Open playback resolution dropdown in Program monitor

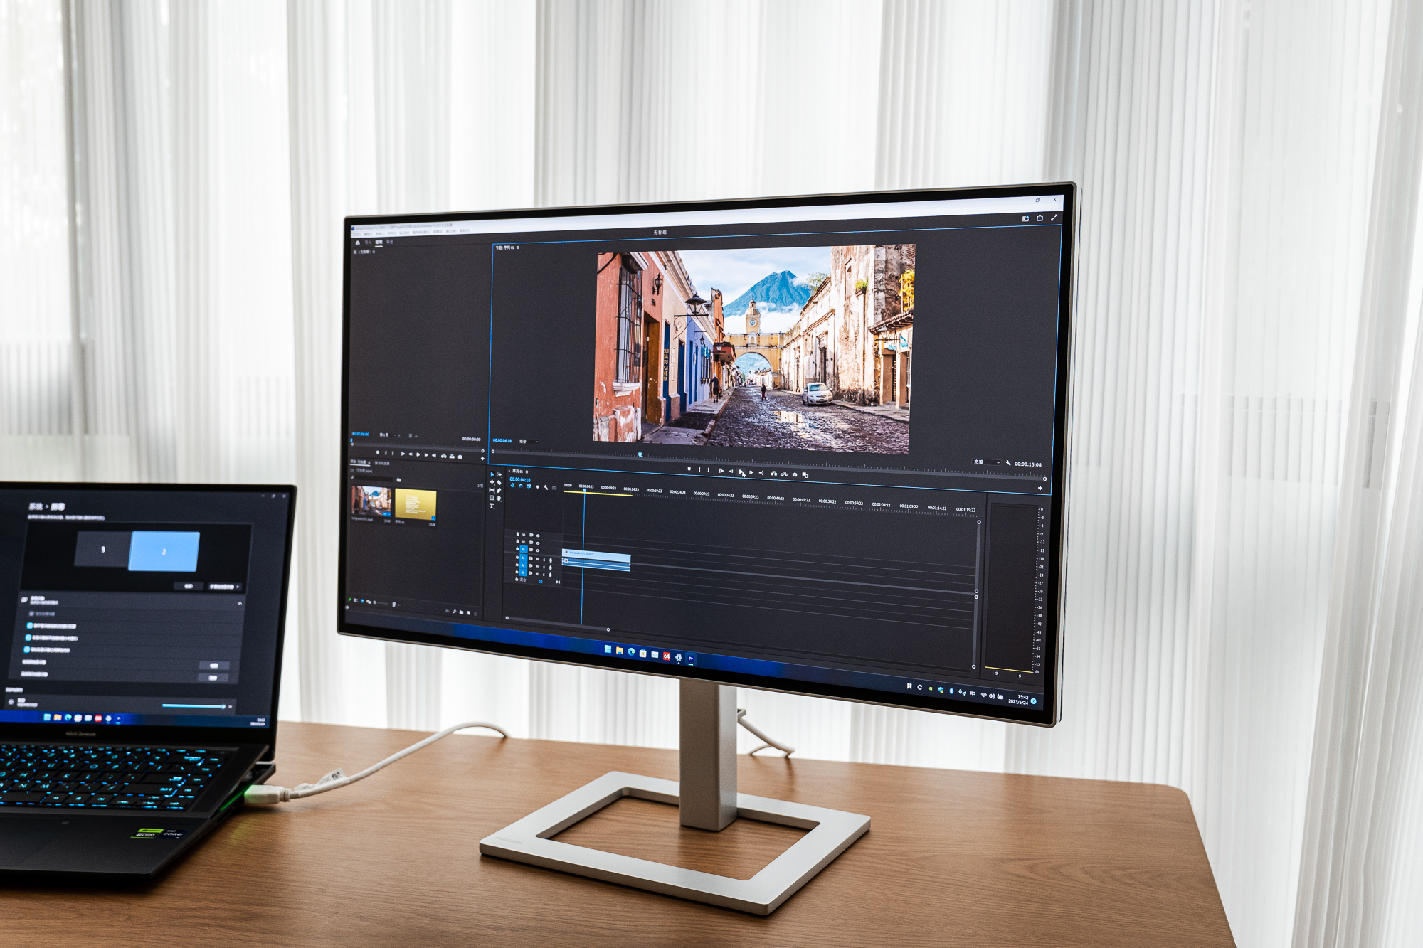[x=987, y=462]
